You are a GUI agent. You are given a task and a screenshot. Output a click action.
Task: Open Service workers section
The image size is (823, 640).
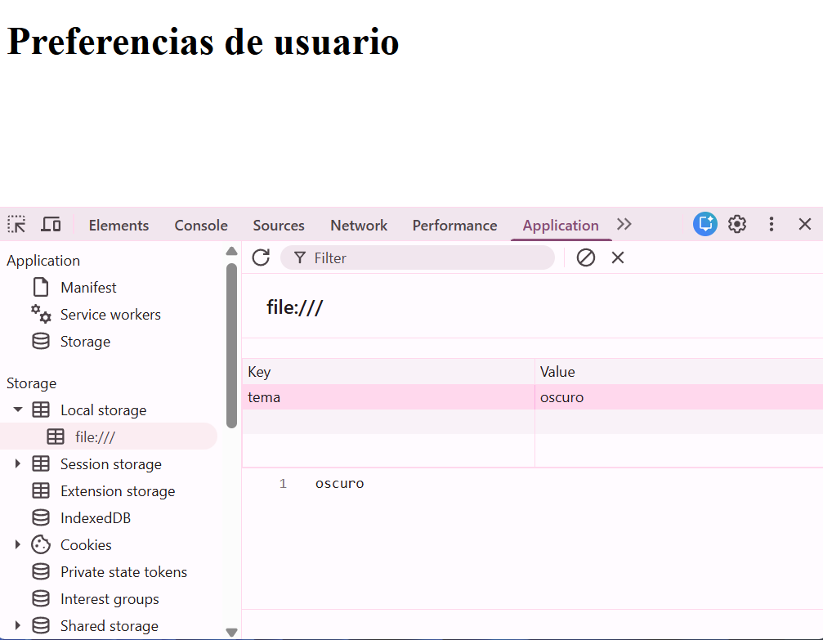point(110,315)
